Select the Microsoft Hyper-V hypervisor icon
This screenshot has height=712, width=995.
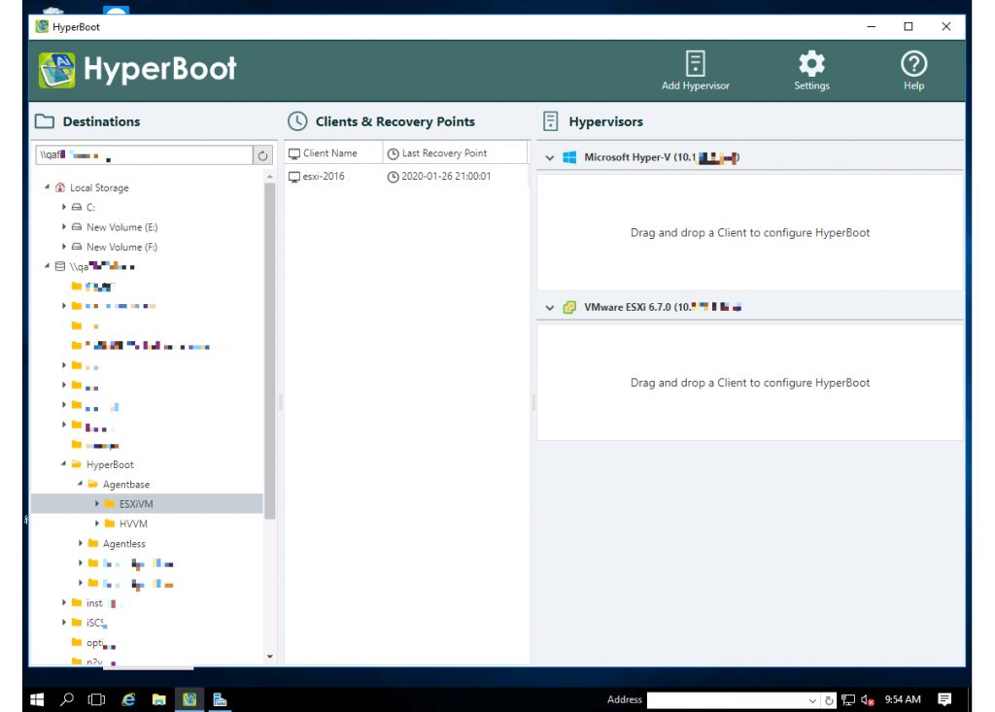point(568,156)
